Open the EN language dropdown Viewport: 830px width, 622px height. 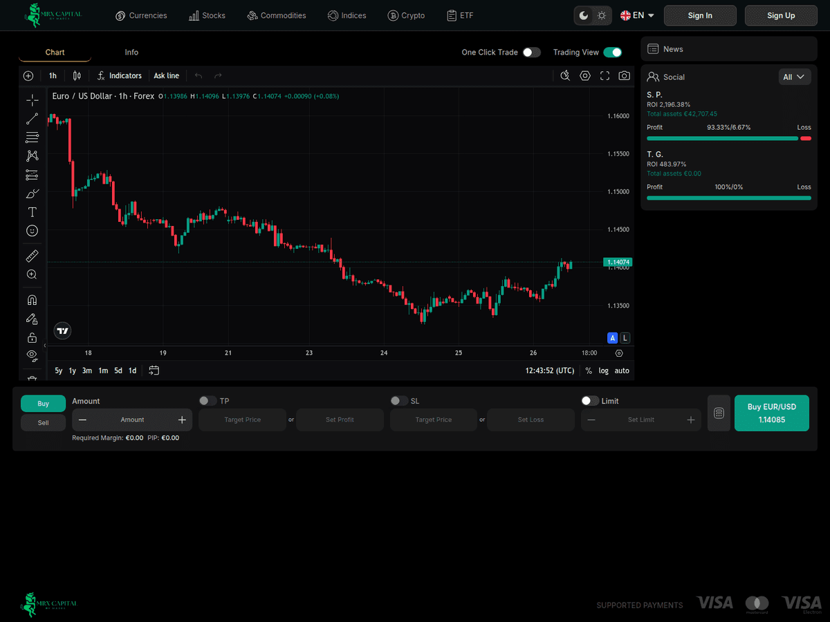(x=637, y=15)
